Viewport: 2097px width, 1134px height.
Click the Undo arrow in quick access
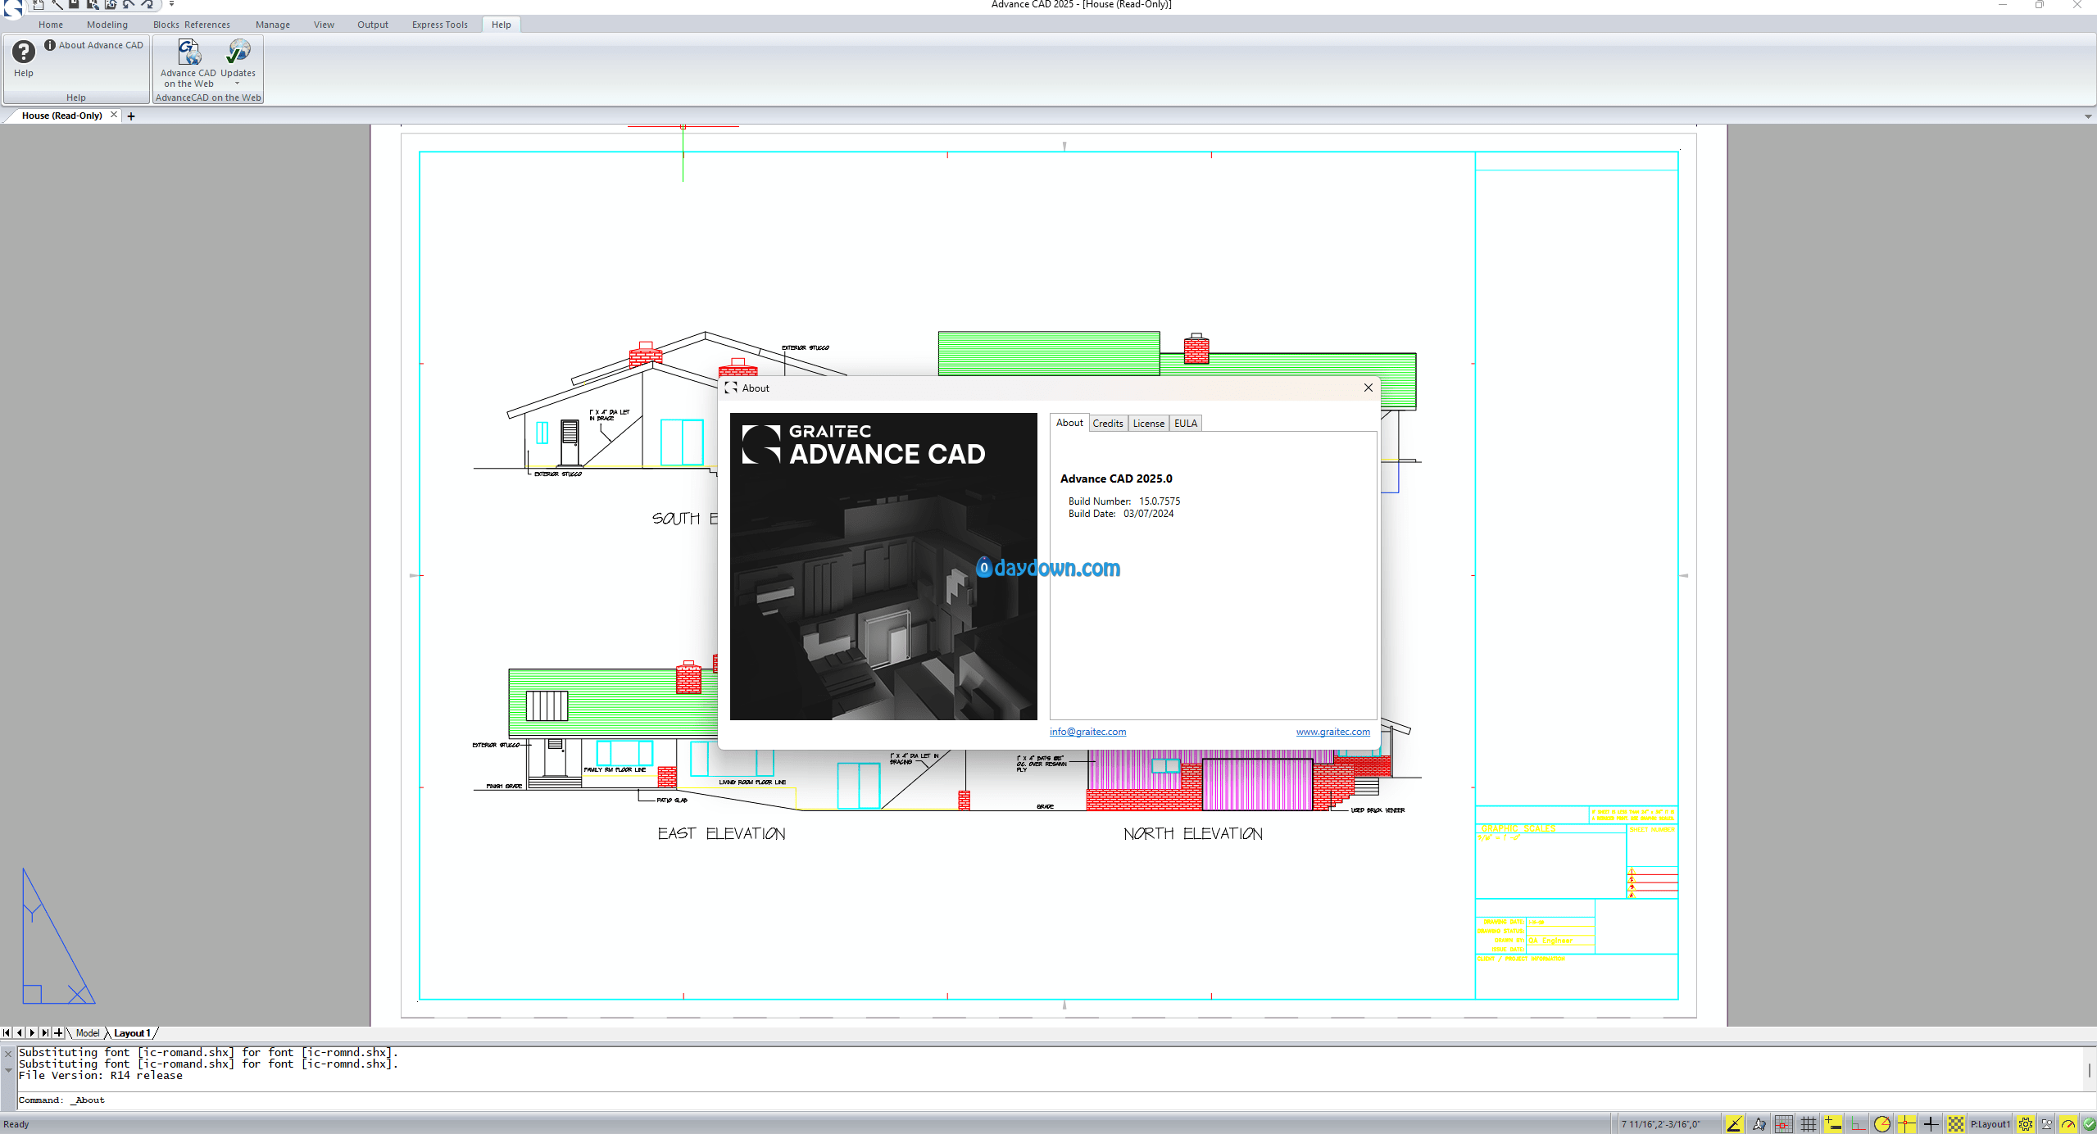coord(129,4)
